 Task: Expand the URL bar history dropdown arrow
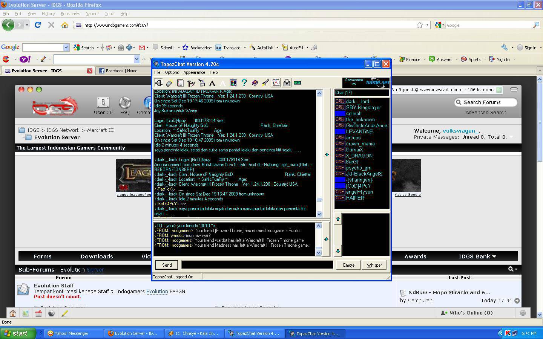(x=427, y=25)
